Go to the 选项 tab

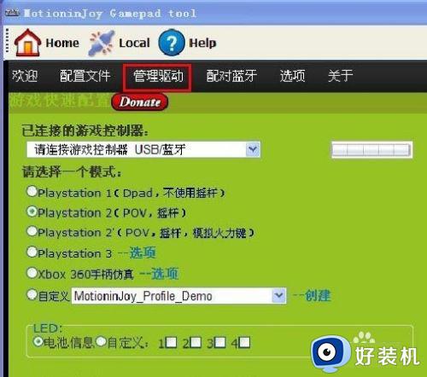click(x=293, y=76)
